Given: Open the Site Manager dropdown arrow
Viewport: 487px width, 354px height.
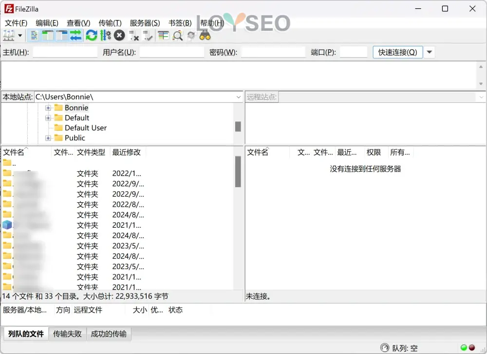Looking at the screenshot, I should point(20,36).
